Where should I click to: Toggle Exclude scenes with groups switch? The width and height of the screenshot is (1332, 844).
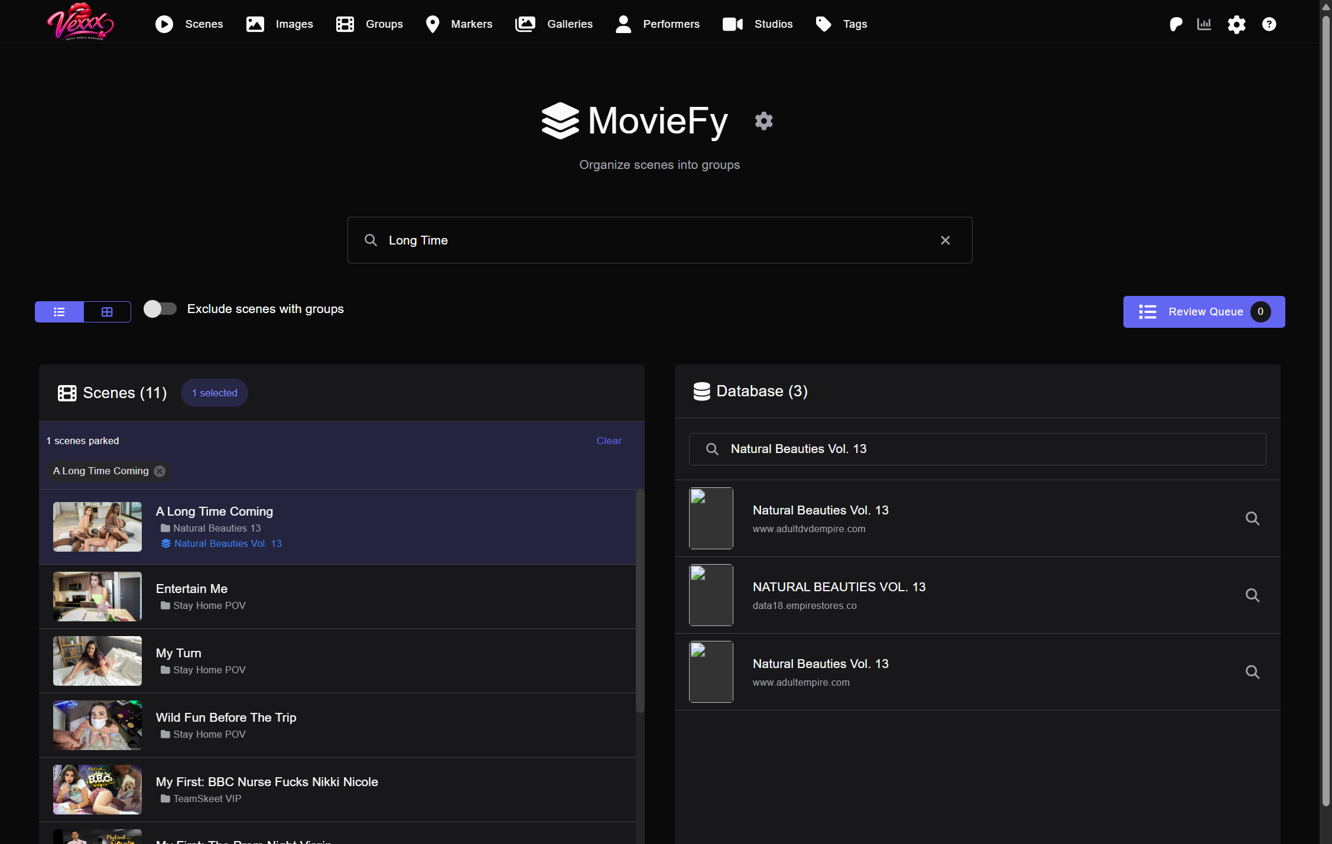[160, 309]
